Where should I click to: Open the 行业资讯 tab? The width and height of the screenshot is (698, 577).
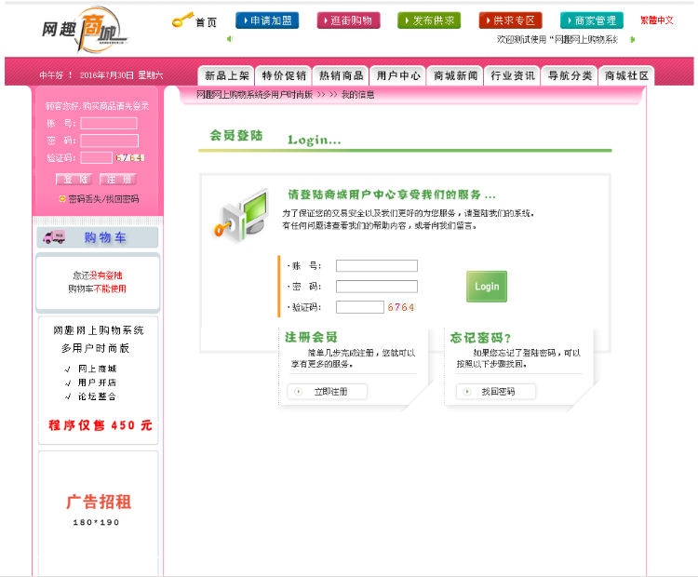(x=513, y=75)
